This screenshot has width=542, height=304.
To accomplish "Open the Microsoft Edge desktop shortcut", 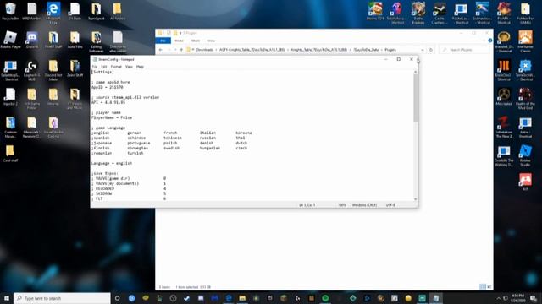I will (53, 13).
